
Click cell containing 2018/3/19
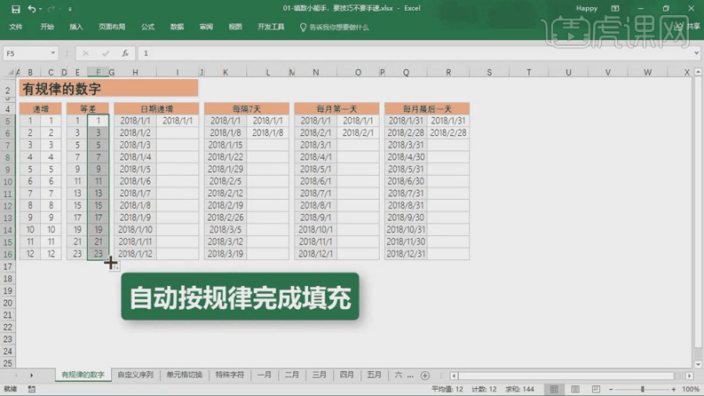click(x=225, y=254)
